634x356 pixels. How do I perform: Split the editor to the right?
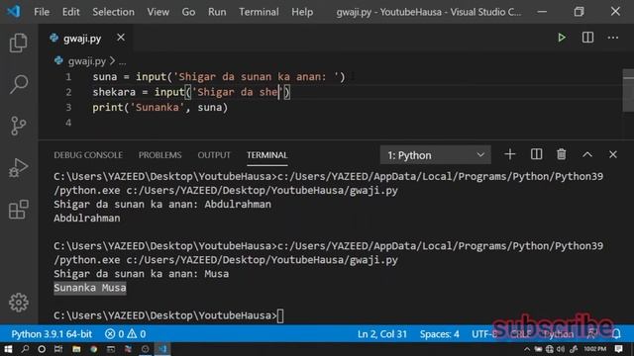[587, 38]
